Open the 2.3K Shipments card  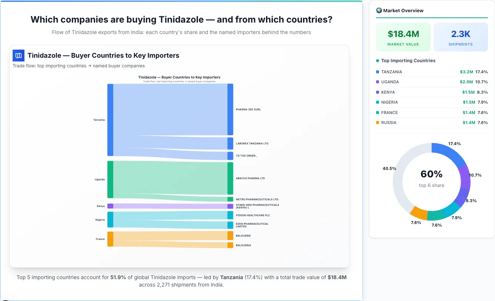click(461, 37)
